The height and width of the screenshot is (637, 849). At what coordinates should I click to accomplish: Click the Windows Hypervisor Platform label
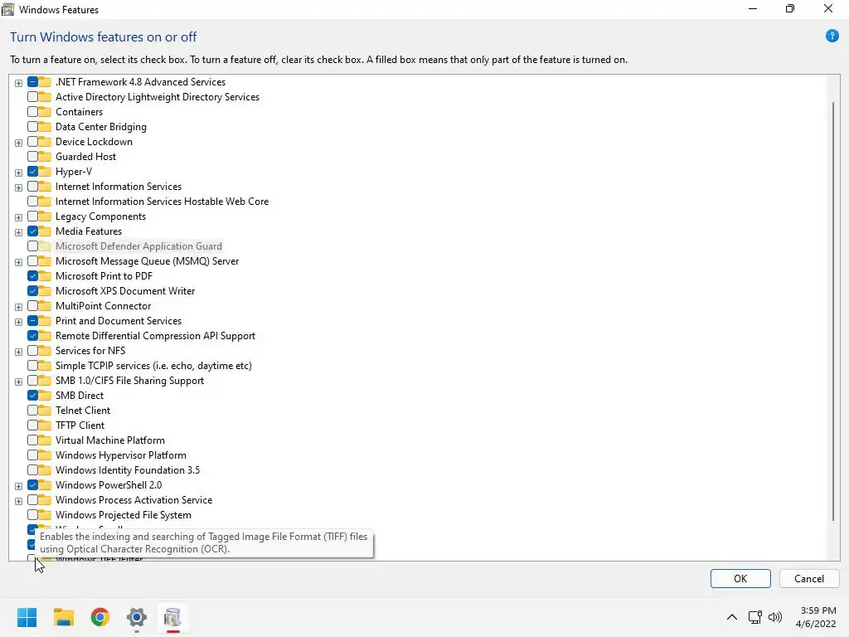pos(121,455)
